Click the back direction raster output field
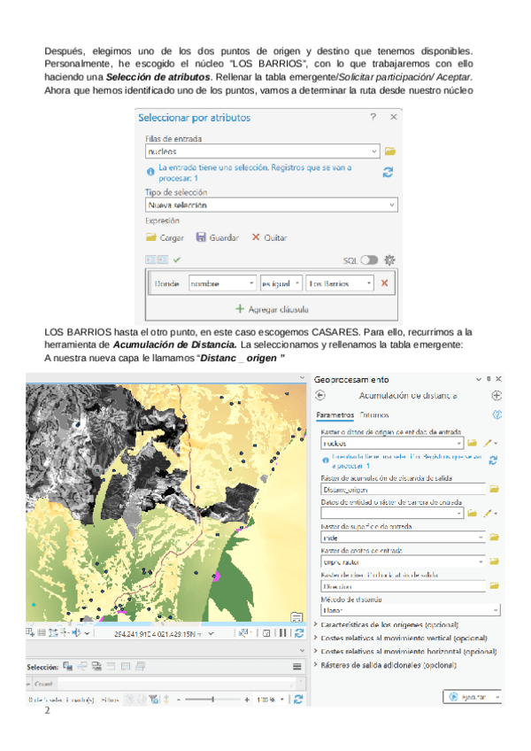The image size is (531, 751). (403, 585)
